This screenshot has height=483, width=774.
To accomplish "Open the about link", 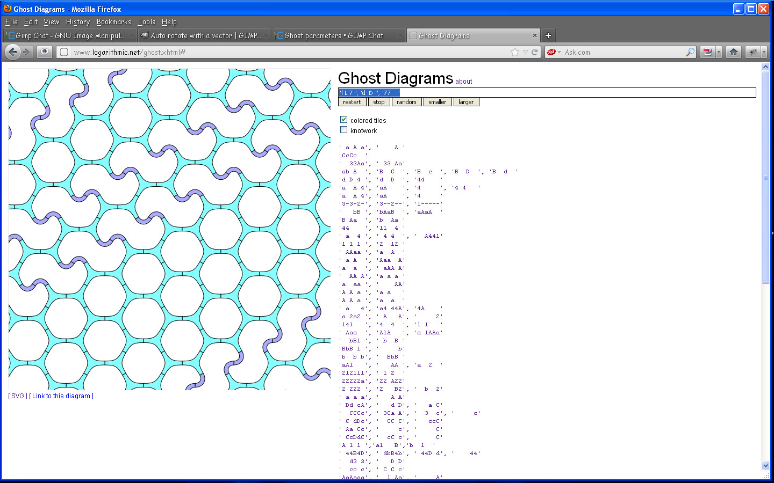I will click(x=464, y=82).
